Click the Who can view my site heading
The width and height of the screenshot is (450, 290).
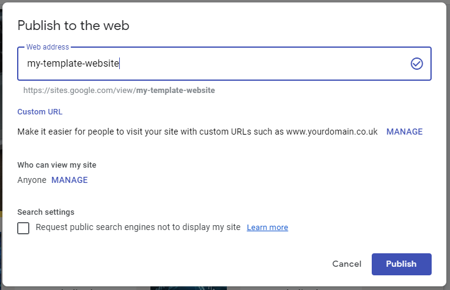pos(57,165)
